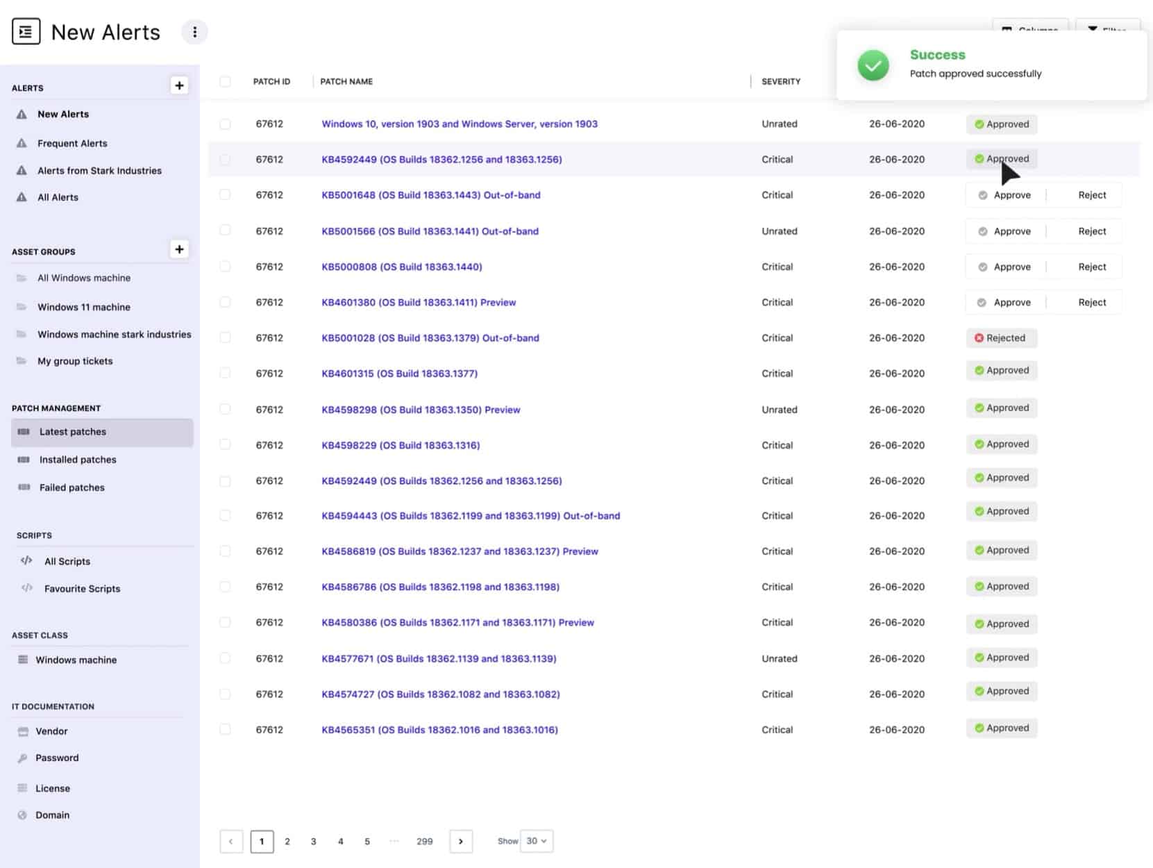Click the License icon in sidebar

point(23,788)
